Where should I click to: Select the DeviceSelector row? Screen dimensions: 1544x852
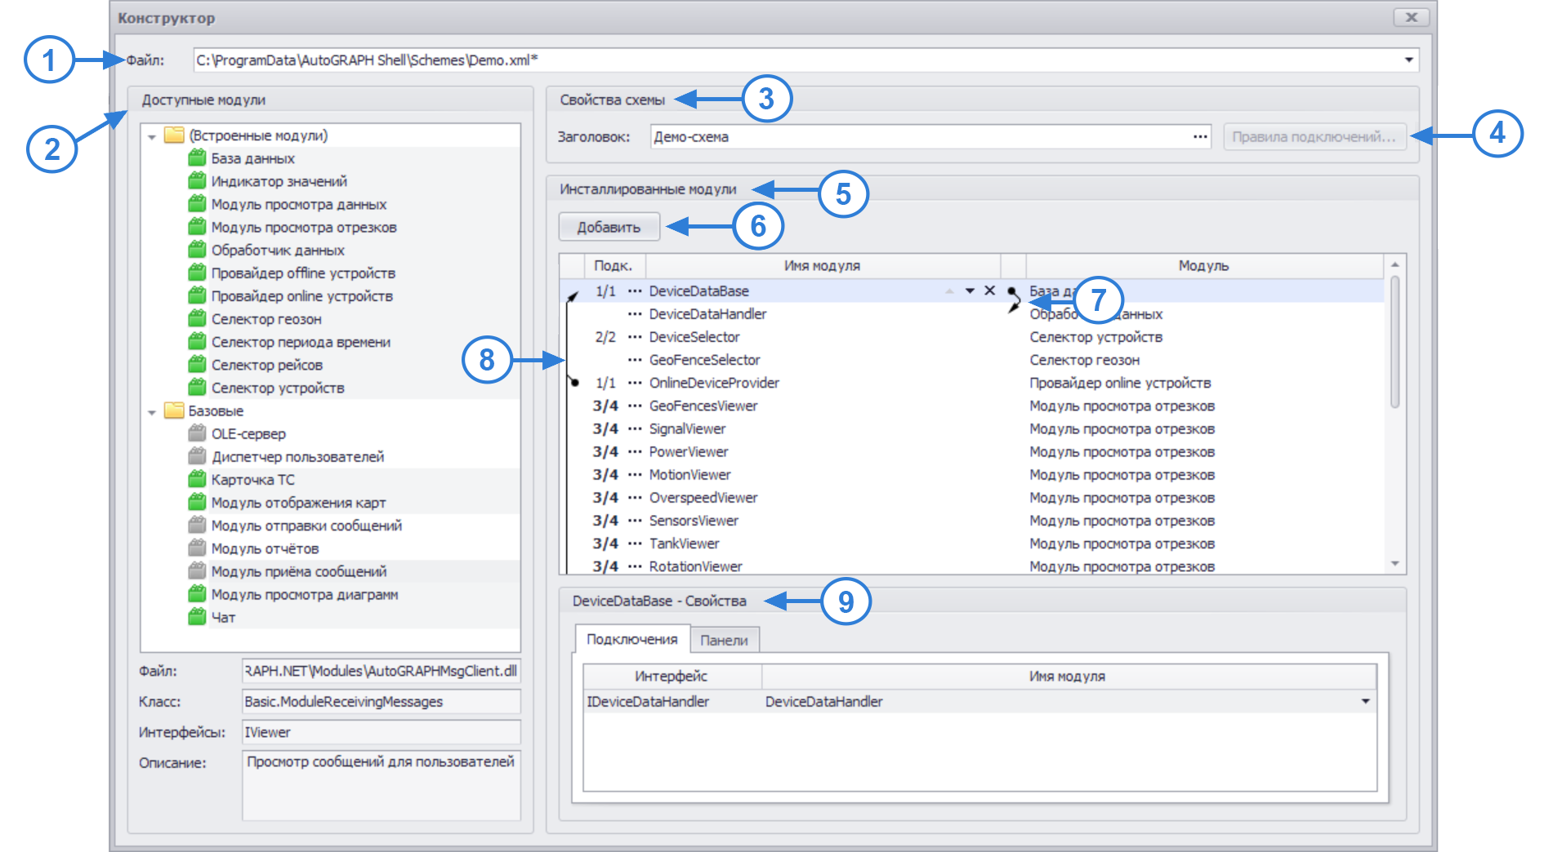972,336
